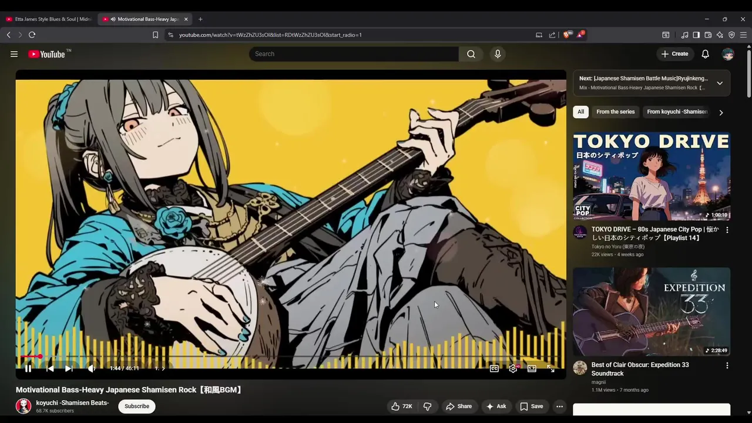Close the Motivational Bass-Heavy tab
Screen dimensions: 752x423
tap(186, 19)
